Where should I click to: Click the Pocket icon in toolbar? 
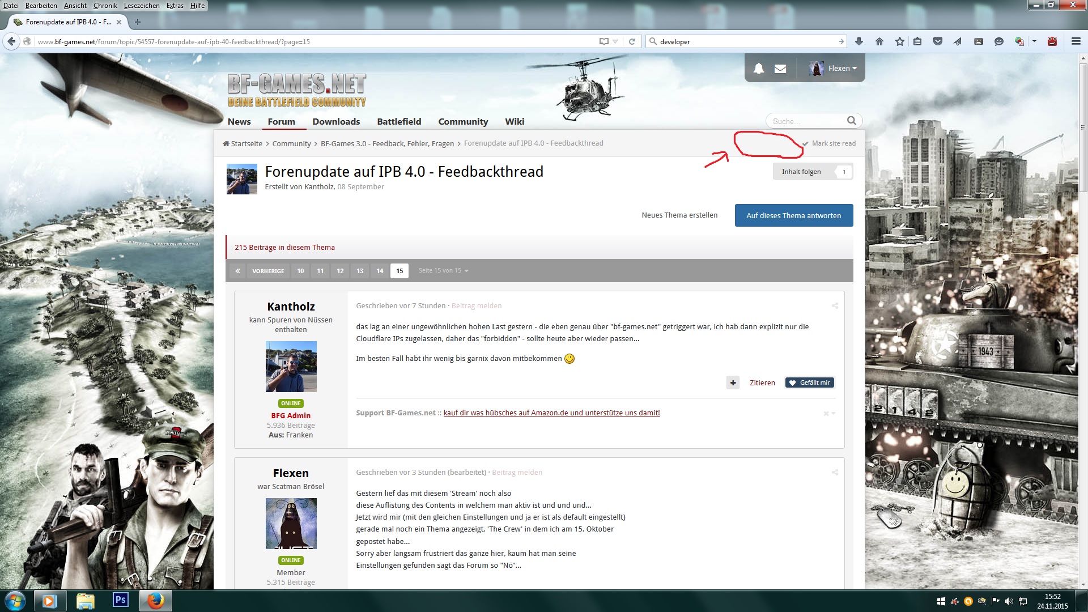[x=938, y=41]
